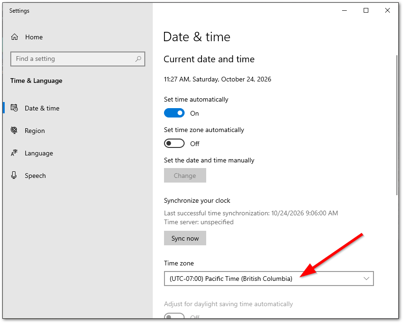Click 'Time server: unspecified' text

click(x=199, y=222)
